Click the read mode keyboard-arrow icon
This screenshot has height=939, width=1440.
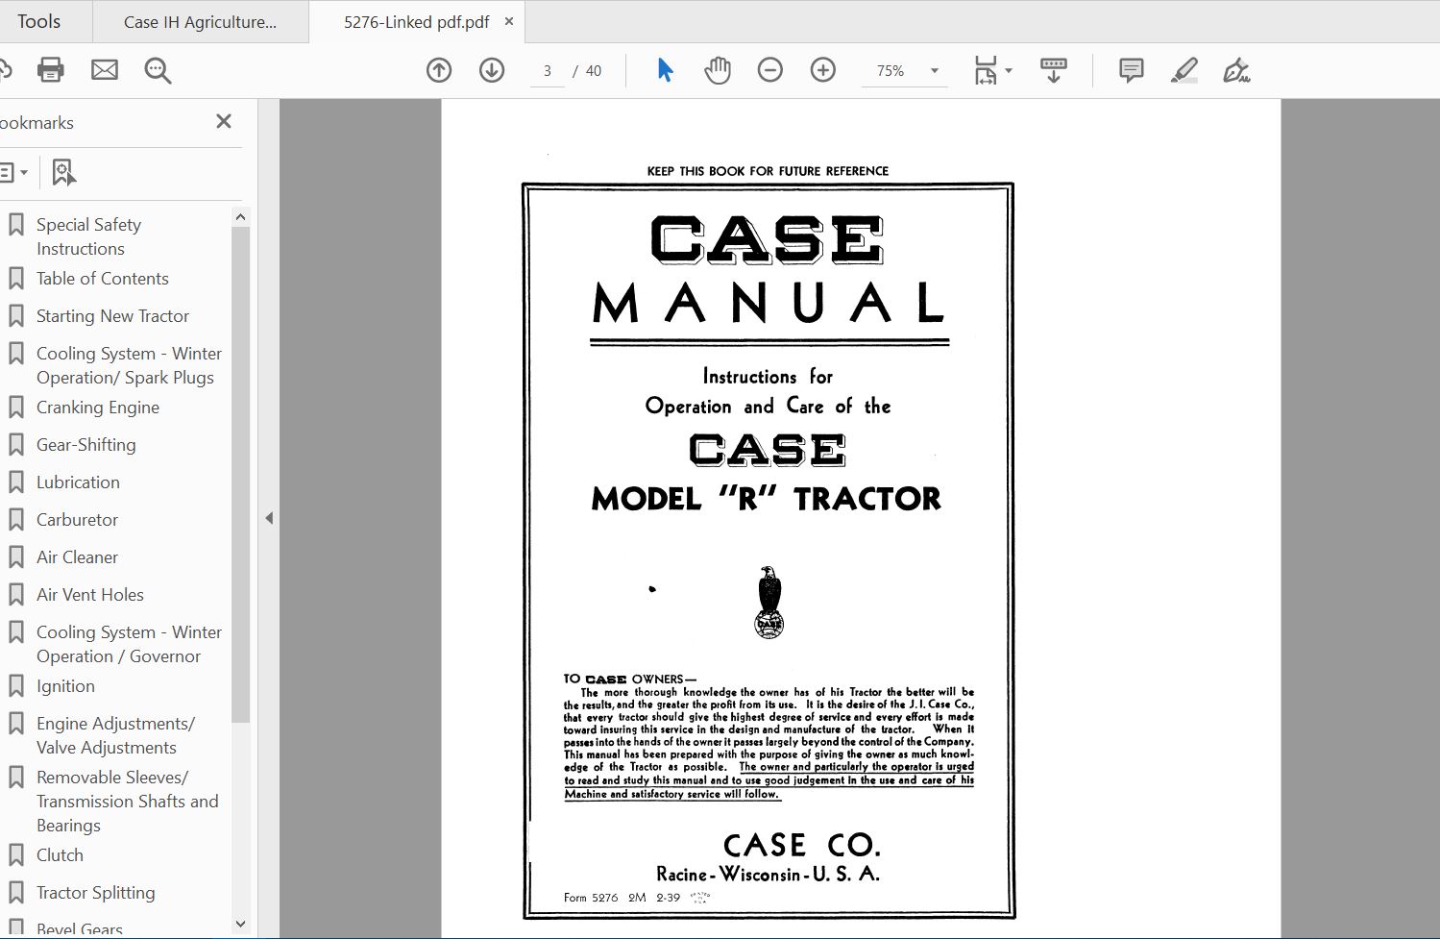(x=1054, y=70)
